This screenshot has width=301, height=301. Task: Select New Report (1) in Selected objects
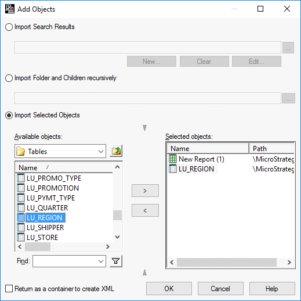click(201, 159)
